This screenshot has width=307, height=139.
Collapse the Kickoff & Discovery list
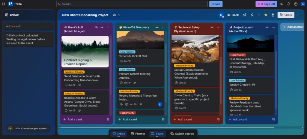pos(157,27)
